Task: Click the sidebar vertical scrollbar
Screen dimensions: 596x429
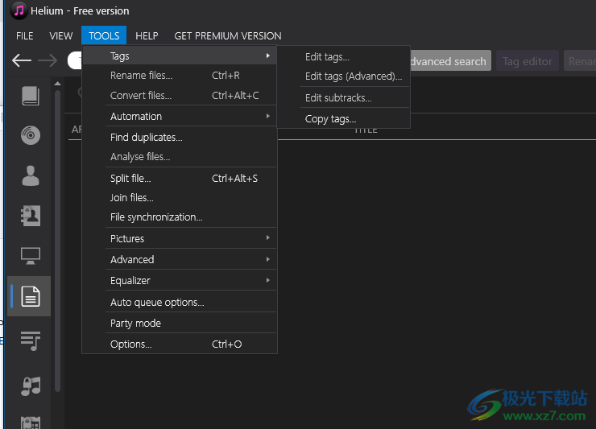Action: pyautogui.click(x=58, y=241)
